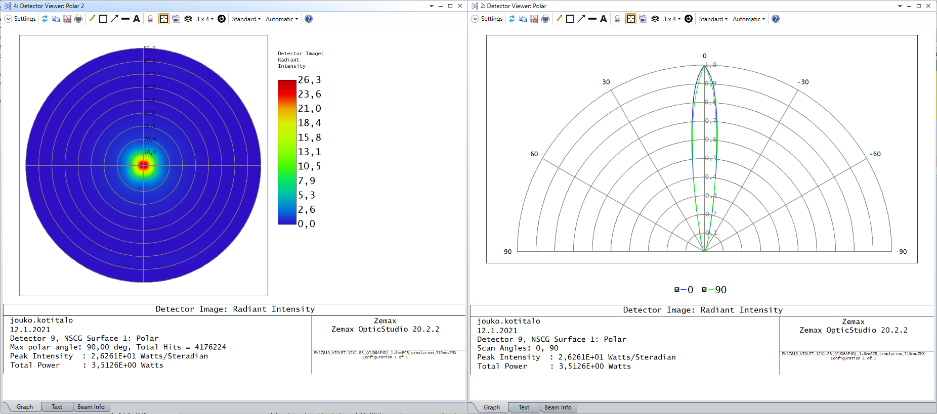This screenshot has height=414, width=937.
Task: Switch to the Beam Info tab in the Polar 2 window
Action: point(91,407)
